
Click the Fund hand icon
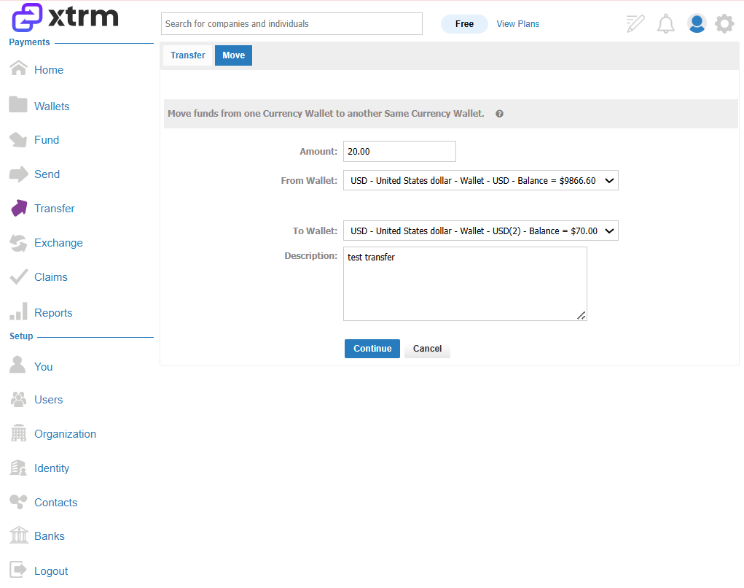pos(18,139)
